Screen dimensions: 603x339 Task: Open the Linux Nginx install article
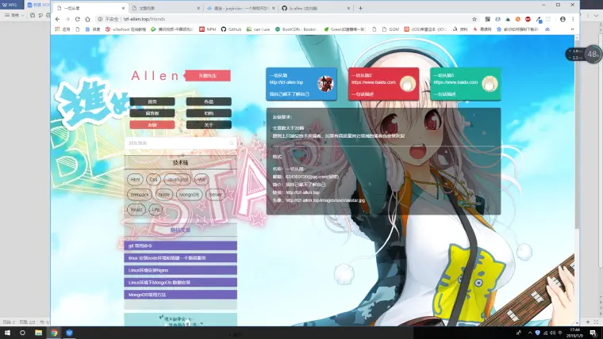click(180, 270)
